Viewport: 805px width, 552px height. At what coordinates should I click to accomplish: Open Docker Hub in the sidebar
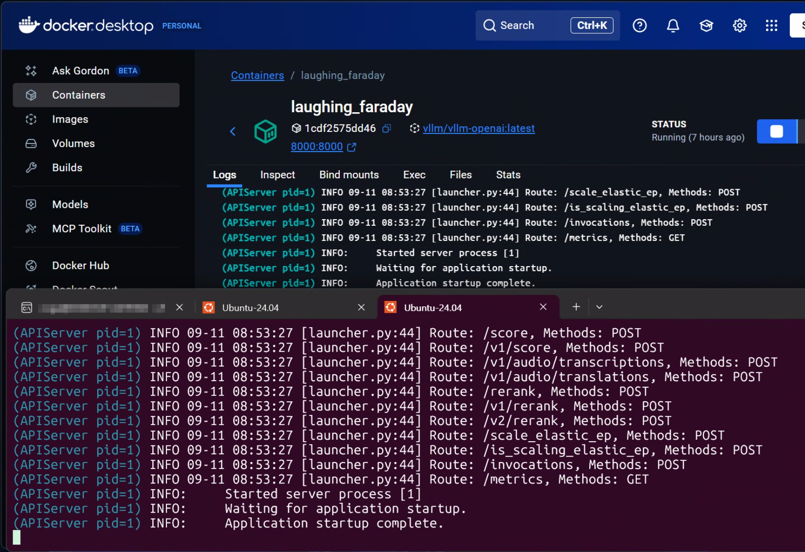[96, 266]
